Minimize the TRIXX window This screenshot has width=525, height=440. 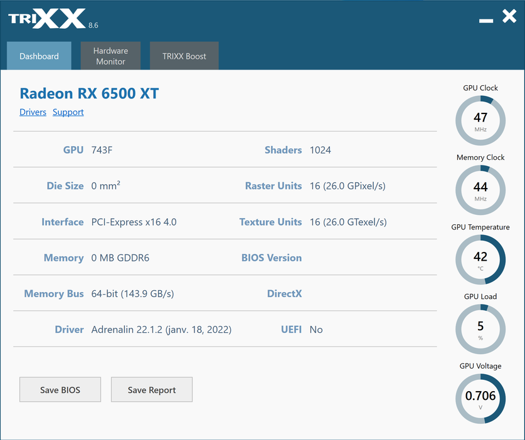pos(486,21)
